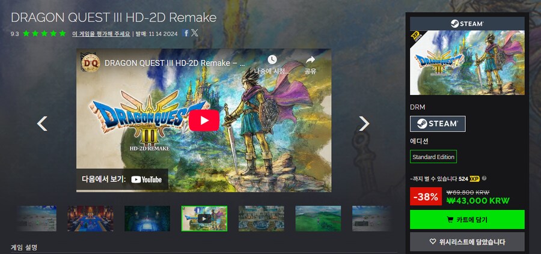
Task: Click the 게임 설명 section heading
Action: point(24,247)
